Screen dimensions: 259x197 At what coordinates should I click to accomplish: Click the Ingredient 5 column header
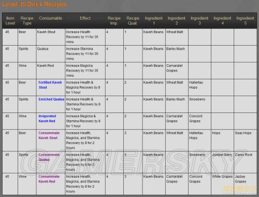click(245, 21)
